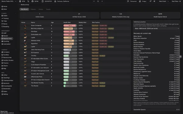Open the veterinary practice tier dropdown

[x=157, y=29]
